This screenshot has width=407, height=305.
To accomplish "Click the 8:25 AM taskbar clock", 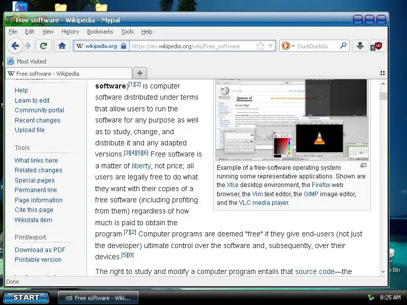I will (390, 297).
